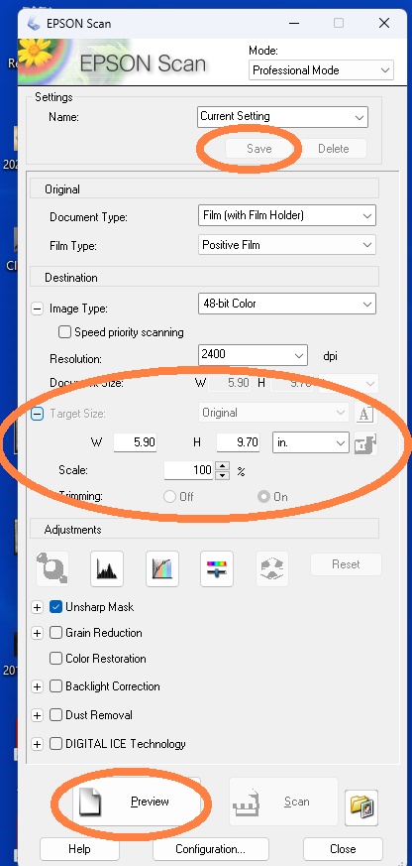Open the Configuration dialog button

coord(211,849)
